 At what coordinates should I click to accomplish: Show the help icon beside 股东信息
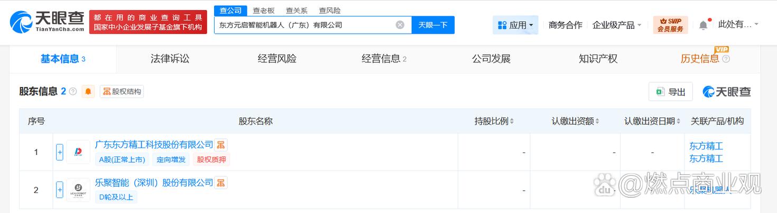[72, 91]
